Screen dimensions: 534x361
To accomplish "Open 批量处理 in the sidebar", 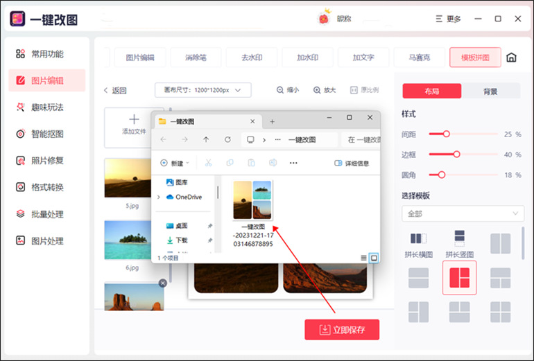I will (x=47, y=214).
